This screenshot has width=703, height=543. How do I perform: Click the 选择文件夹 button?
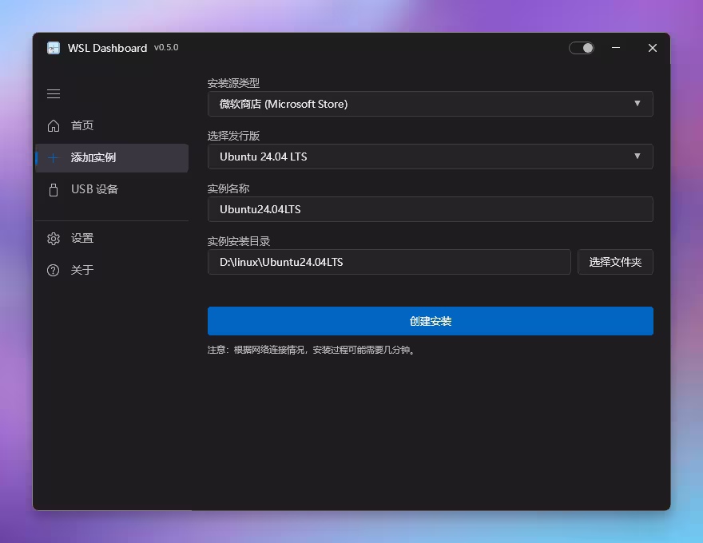coord(615,262)
